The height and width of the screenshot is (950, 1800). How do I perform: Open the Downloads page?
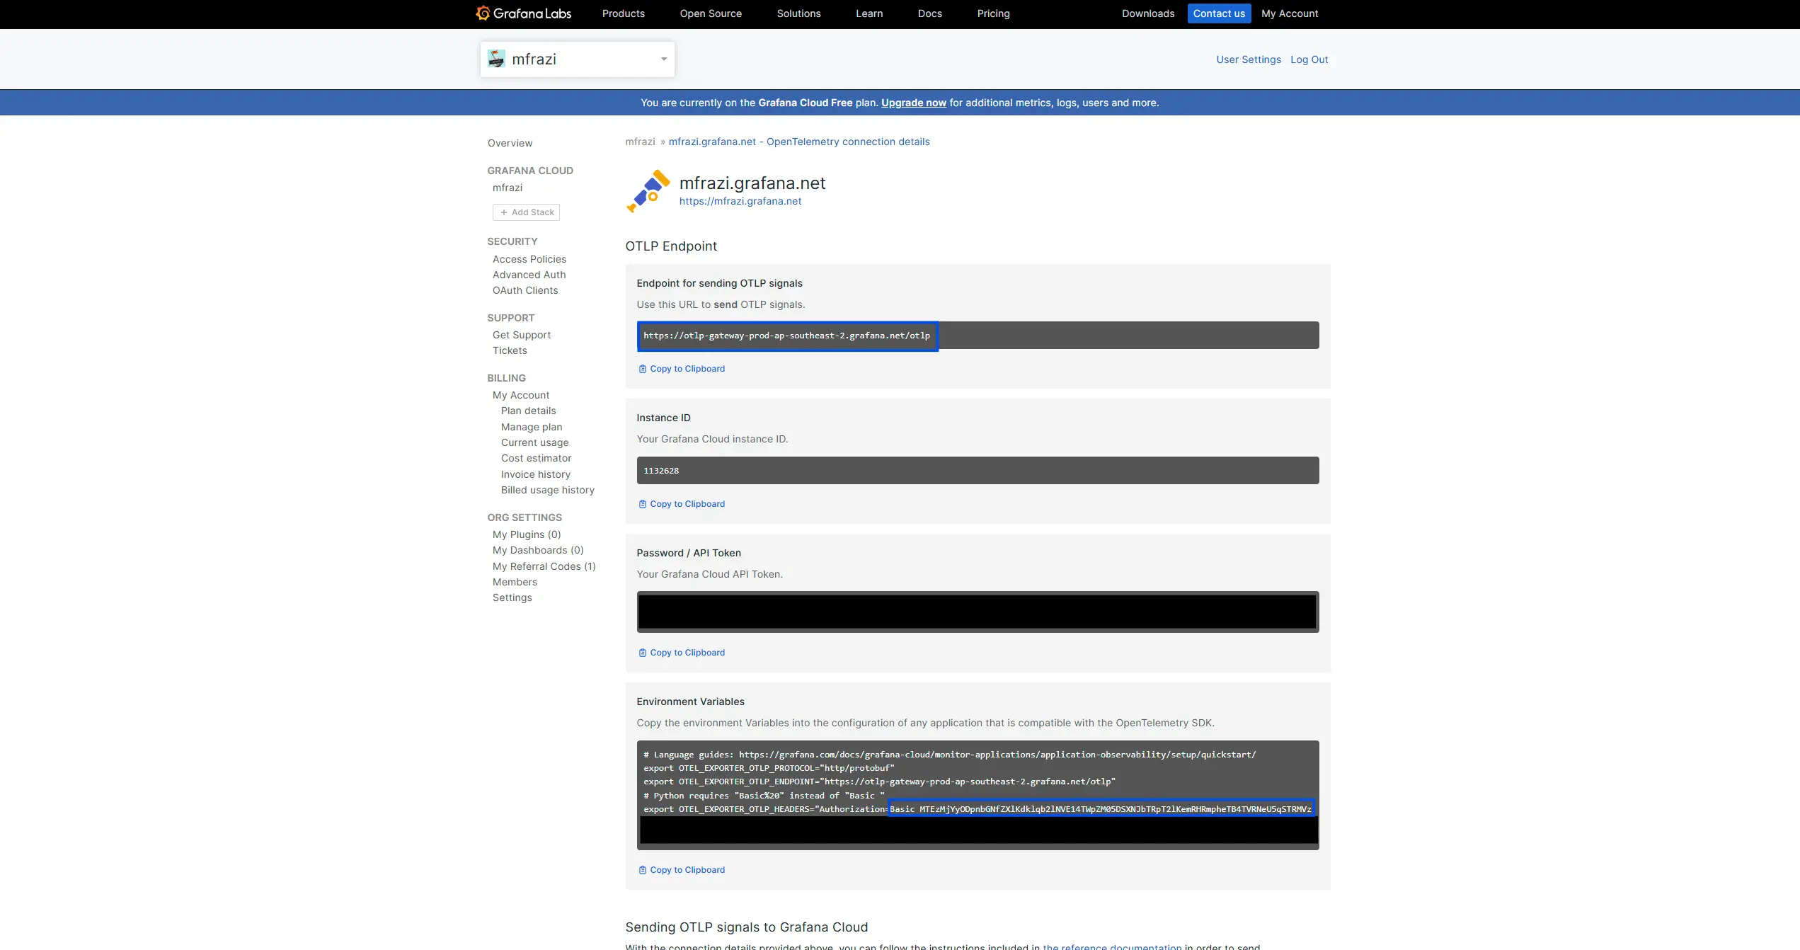[x=1147, y=13]
